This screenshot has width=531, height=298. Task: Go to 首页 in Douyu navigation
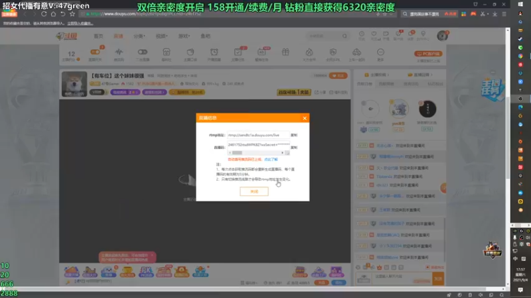click(x=98, y=36)
